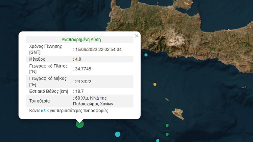This screenshot has height=142, width=253.
Task: Click the longitude value 23.3322
Action: pos(83,82)
